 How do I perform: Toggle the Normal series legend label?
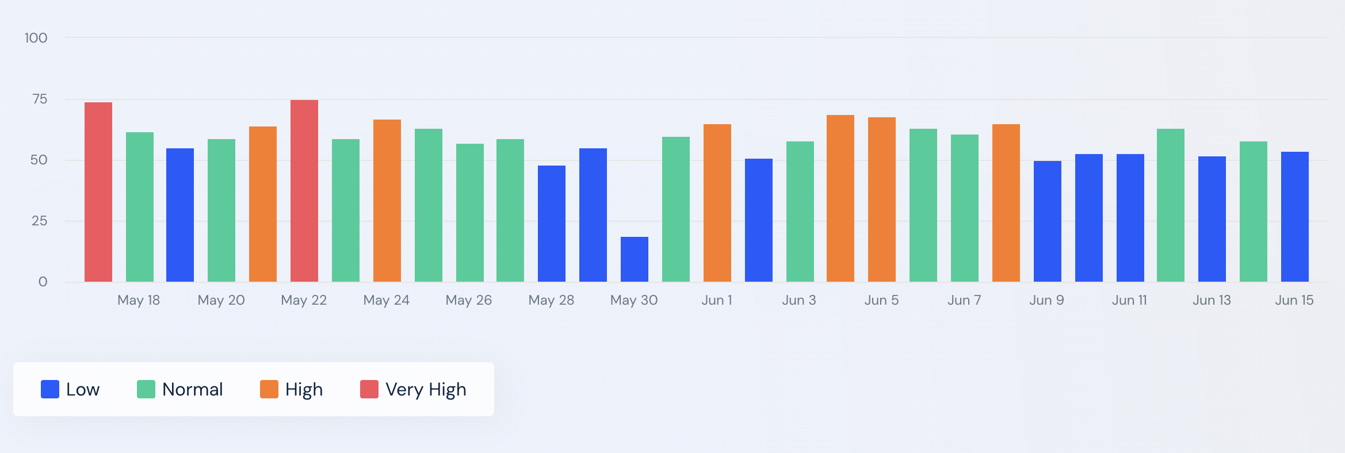[x=192, y=389]
